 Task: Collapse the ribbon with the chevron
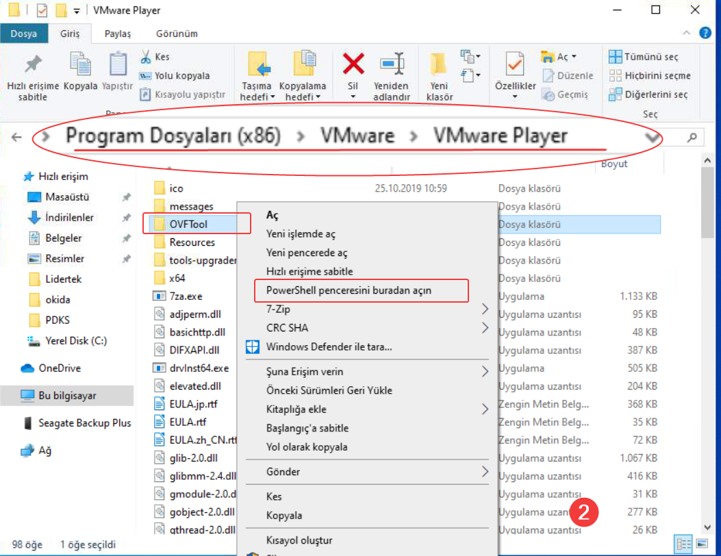click(x=686, y=33)
